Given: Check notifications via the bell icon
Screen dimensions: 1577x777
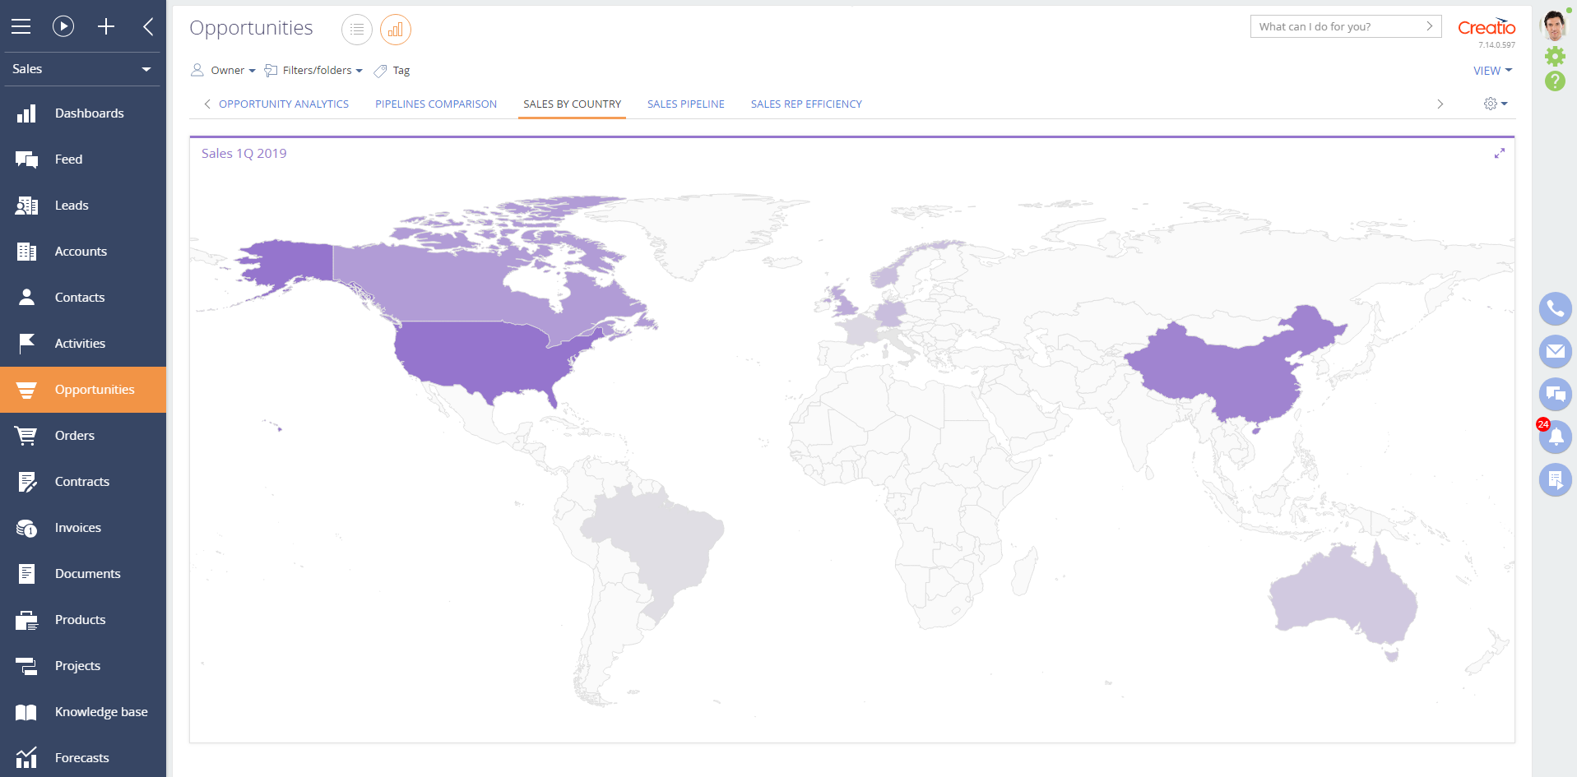Looking at the screenshot, I should [1556, 437].
